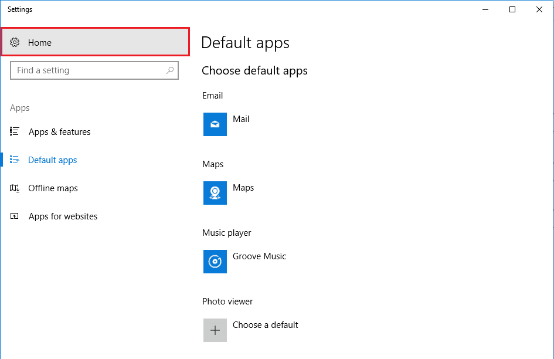This screenshot has width=554, height=359.
Task: Click the Default apps sidebar icon
Action: [15, 160]
